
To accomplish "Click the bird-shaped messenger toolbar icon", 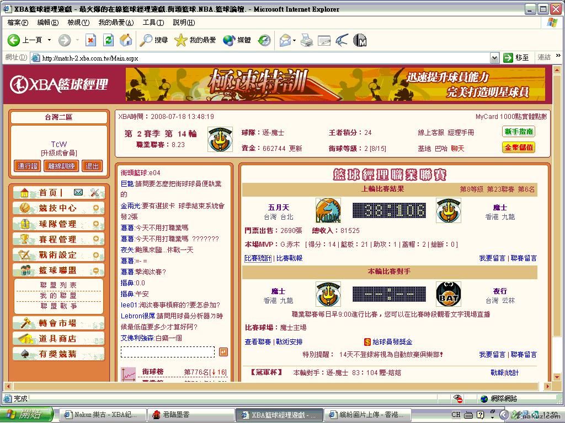I will coord(342,40).
